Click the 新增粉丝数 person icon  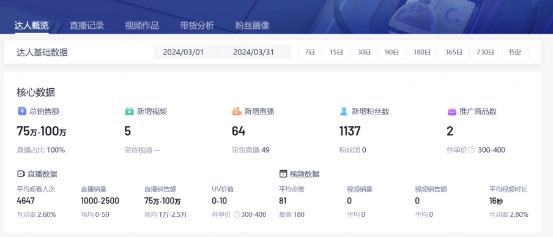(x=344, y=111)
